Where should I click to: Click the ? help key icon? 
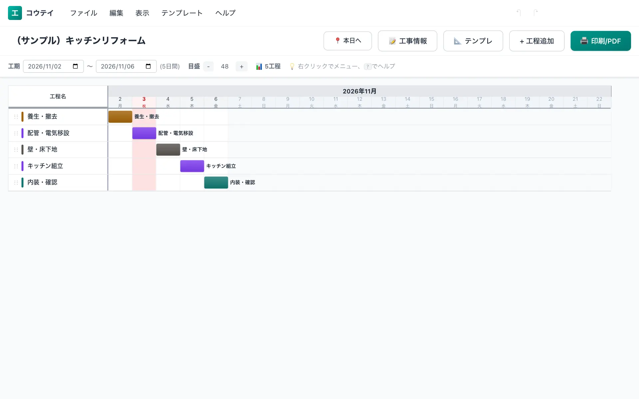[x=368, y=66]
